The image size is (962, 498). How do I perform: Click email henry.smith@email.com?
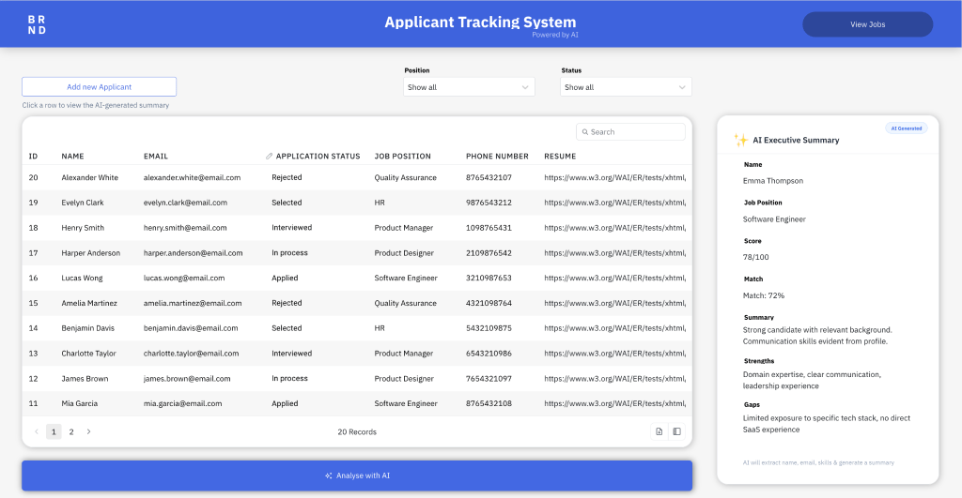[x=185, y=228]
